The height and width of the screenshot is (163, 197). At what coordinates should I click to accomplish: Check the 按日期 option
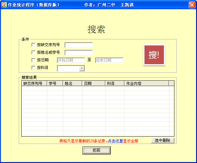(x=33, y=60)
